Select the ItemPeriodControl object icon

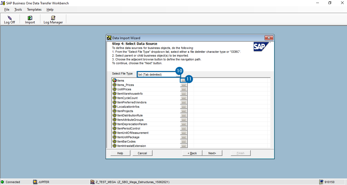pyautogui.click(x=115, y=128)
